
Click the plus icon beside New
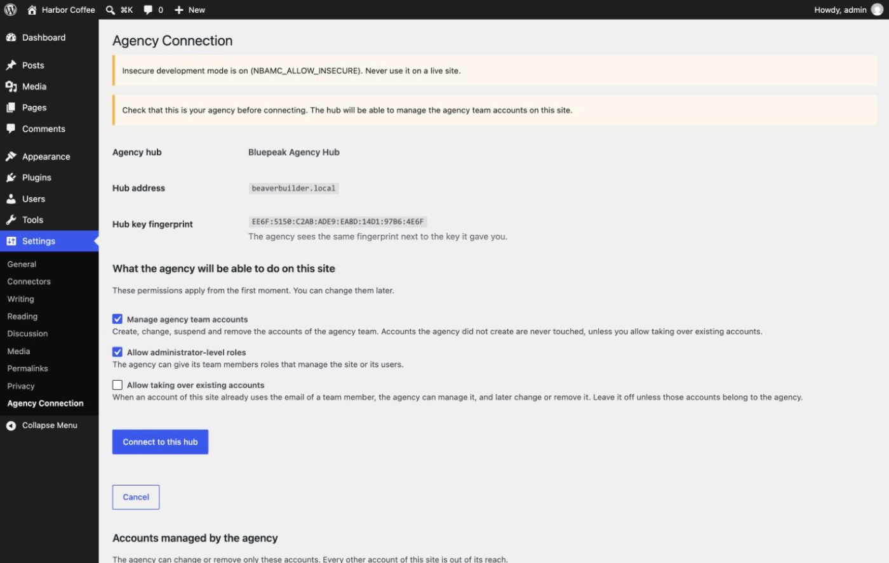coord(179,10)
